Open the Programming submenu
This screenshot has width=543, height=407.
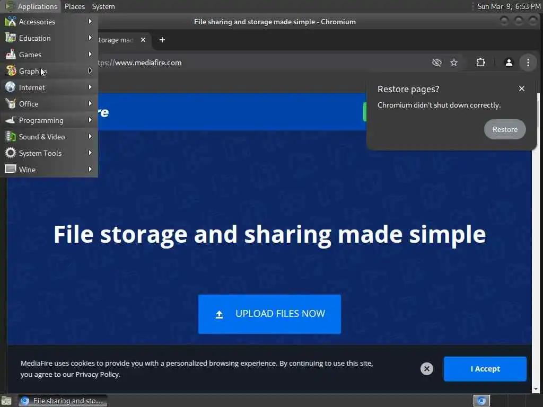[x=49, y=120]
